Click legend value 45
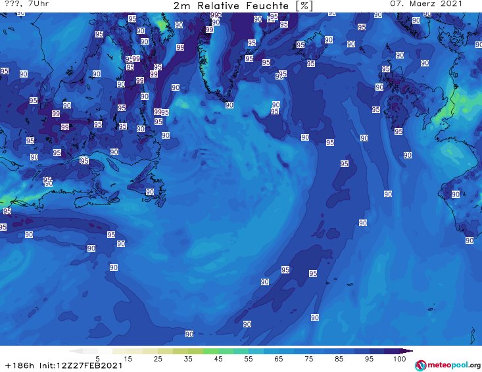 (218, 359)
